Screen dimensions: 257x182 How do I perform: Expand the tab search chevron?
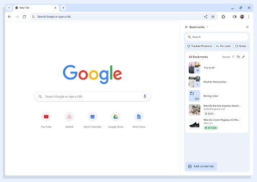coord(9,8)
